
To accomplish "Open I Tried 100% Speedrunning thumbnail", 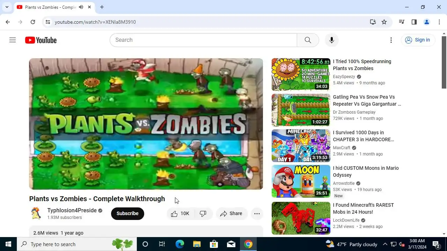I will tap(301, 75).
